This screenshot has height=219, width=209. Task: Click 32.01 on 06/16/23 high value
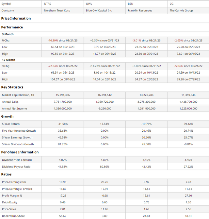coord(188,54)
